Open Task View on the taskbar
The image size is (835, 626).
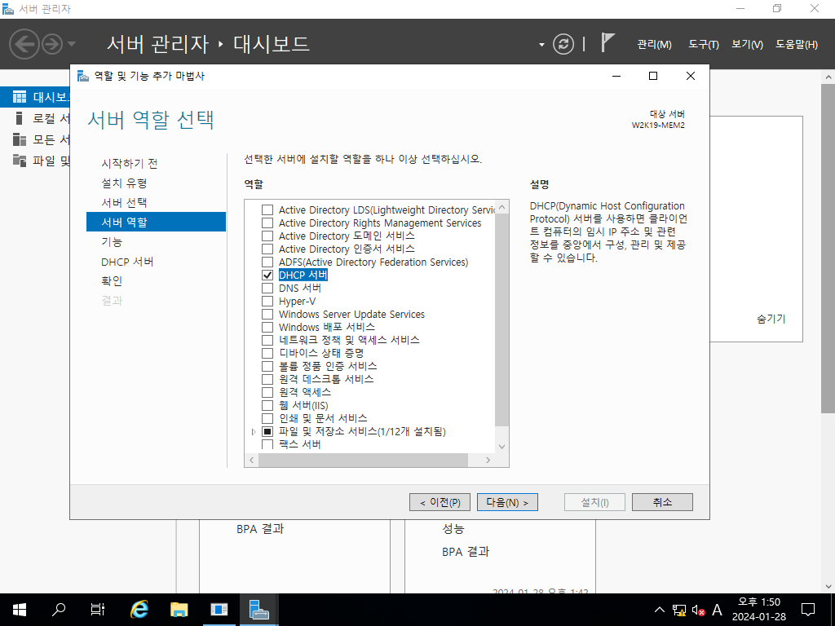coord(98,610)
